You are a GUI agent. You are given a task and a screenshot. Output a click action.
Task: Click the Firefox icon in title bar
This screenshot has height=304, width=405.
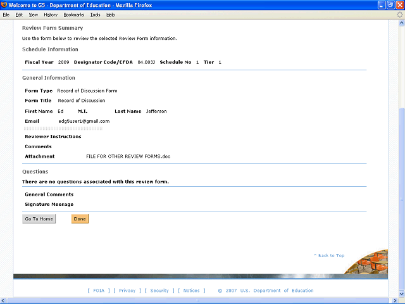4,5
